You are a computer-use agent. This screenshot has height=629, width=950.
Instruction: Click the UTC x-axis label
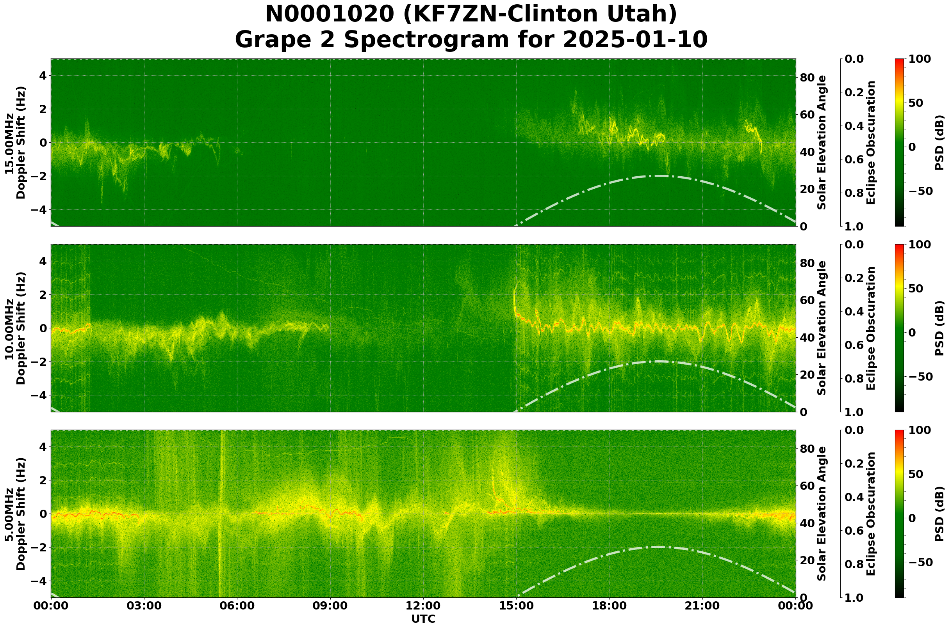423,618
